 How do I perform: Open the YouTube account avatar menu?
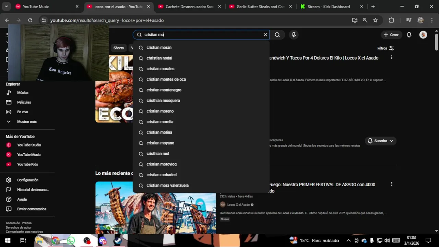tap(423, 35)
